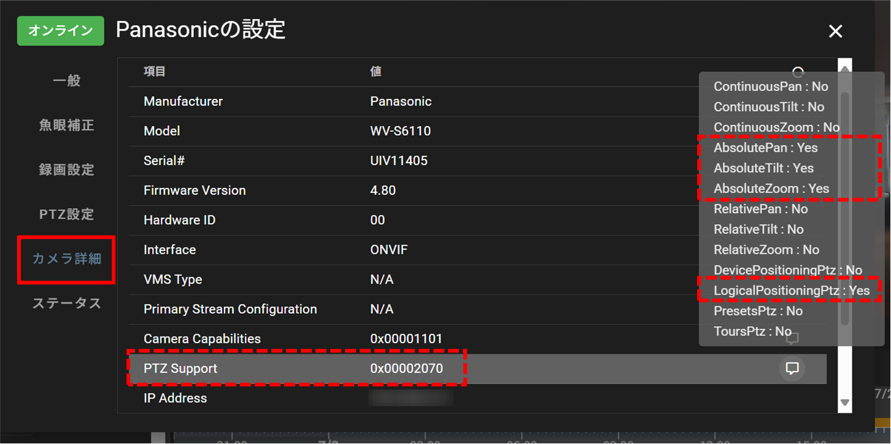The image size is (891, 444).
Task: Click the 項目 column header
Action: (155, 71)
